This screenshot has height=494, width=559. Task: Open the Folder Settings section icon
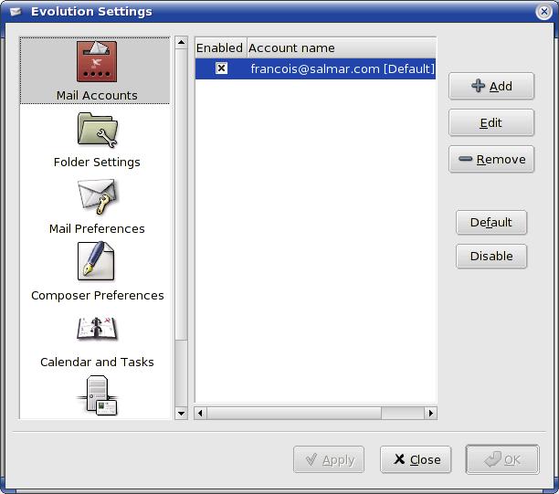[x=98, y=130]
